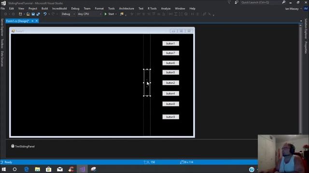This screenshot has height=173, width=309.
Task: Open the Properties side tab
Action: pos(306,48)
